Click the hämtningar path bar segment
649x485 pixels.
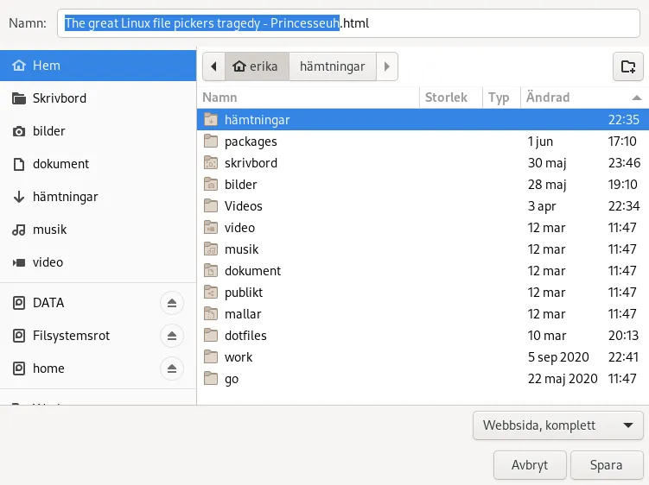pyautogui.click(x=332, y=66)
